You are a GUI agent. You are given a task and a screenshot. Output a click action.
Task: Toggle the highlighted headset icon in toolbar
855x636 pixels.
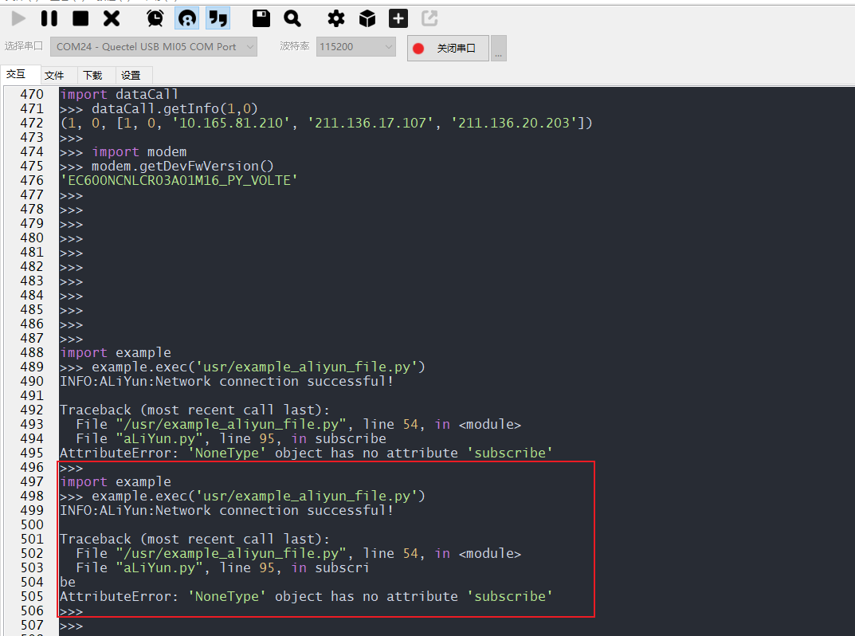click(187, 18)
